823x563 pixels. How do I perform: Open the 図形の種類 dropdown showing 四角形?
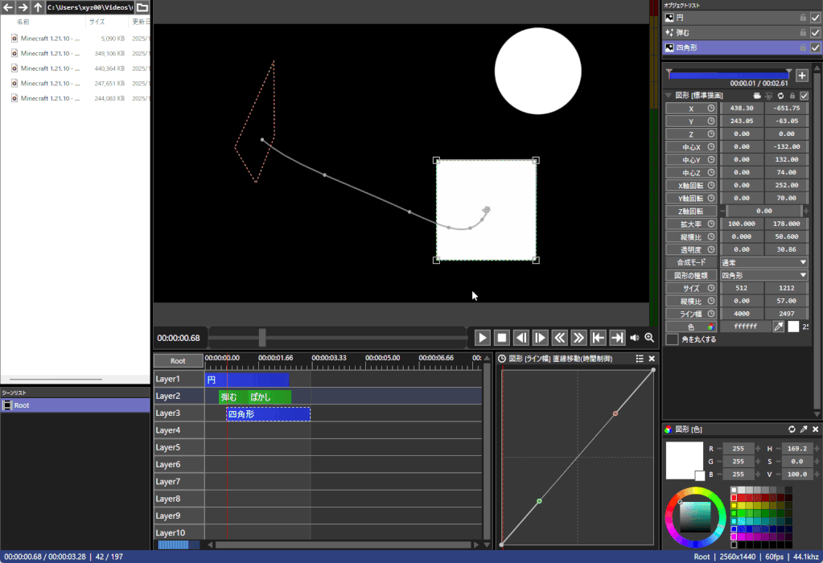(x=763, y=274)
